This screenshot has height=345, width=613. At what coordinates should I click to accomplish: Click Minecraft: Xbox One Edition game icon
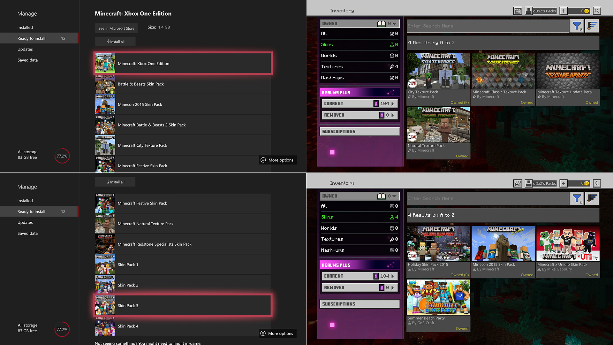coord(105,64)
